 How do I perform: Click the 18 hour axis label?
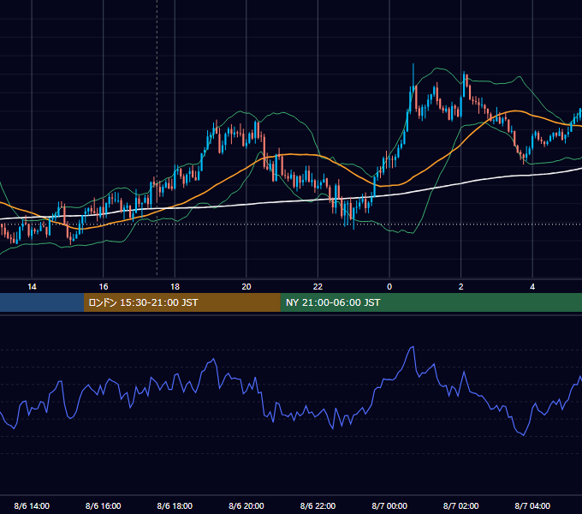coord(175,287)
